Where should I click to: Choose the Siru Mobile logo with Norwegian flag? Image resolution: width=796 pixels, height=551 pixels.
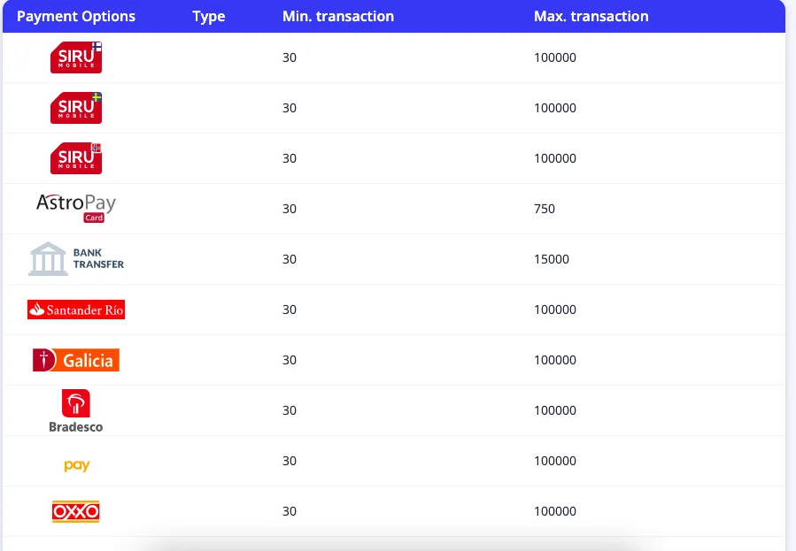(x=76, y=158)
